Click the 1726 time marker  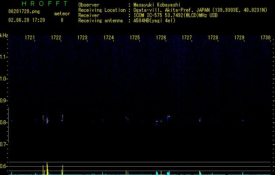[161, 38]
